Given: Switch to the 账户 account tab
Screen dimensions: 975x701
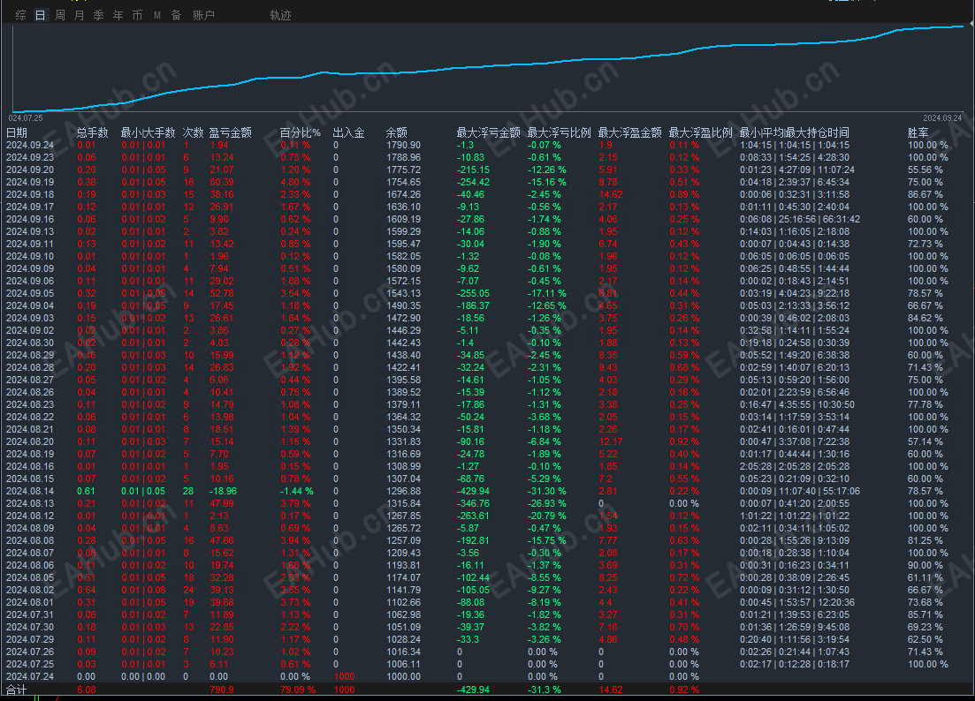Looking at the screenshot, I should tap(203, 15).
